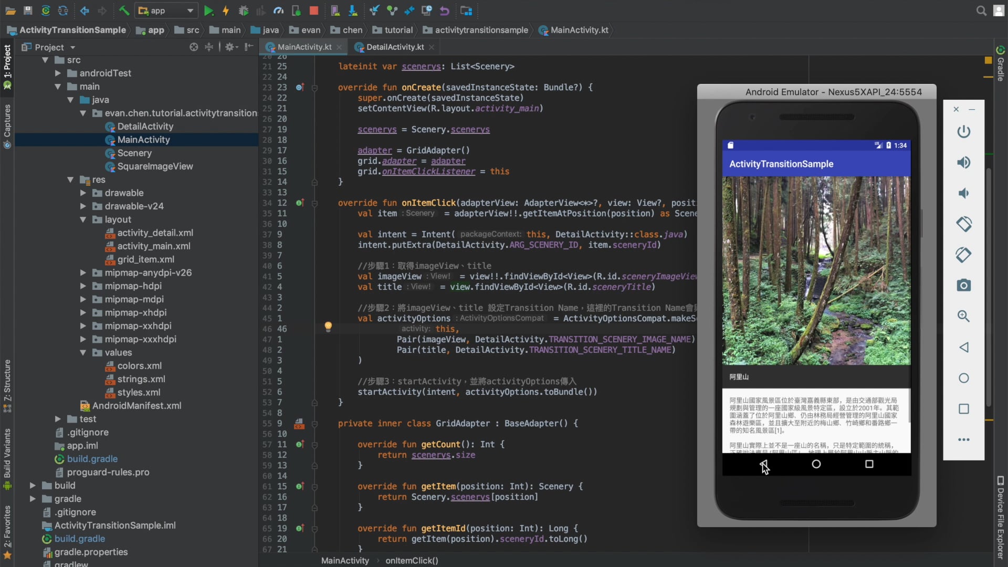Screen dimensions: 1008x567
Task: Click the emulator extended panel scrollbar
Action: (989, 288)
